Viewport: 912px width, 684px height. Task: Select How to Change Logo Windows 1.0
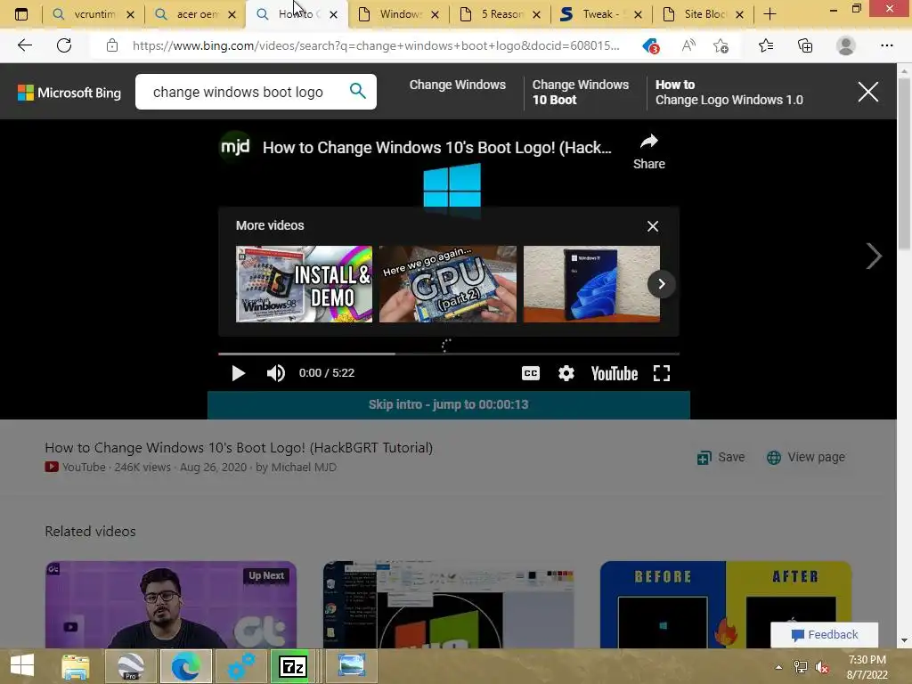tap(729, 92)
